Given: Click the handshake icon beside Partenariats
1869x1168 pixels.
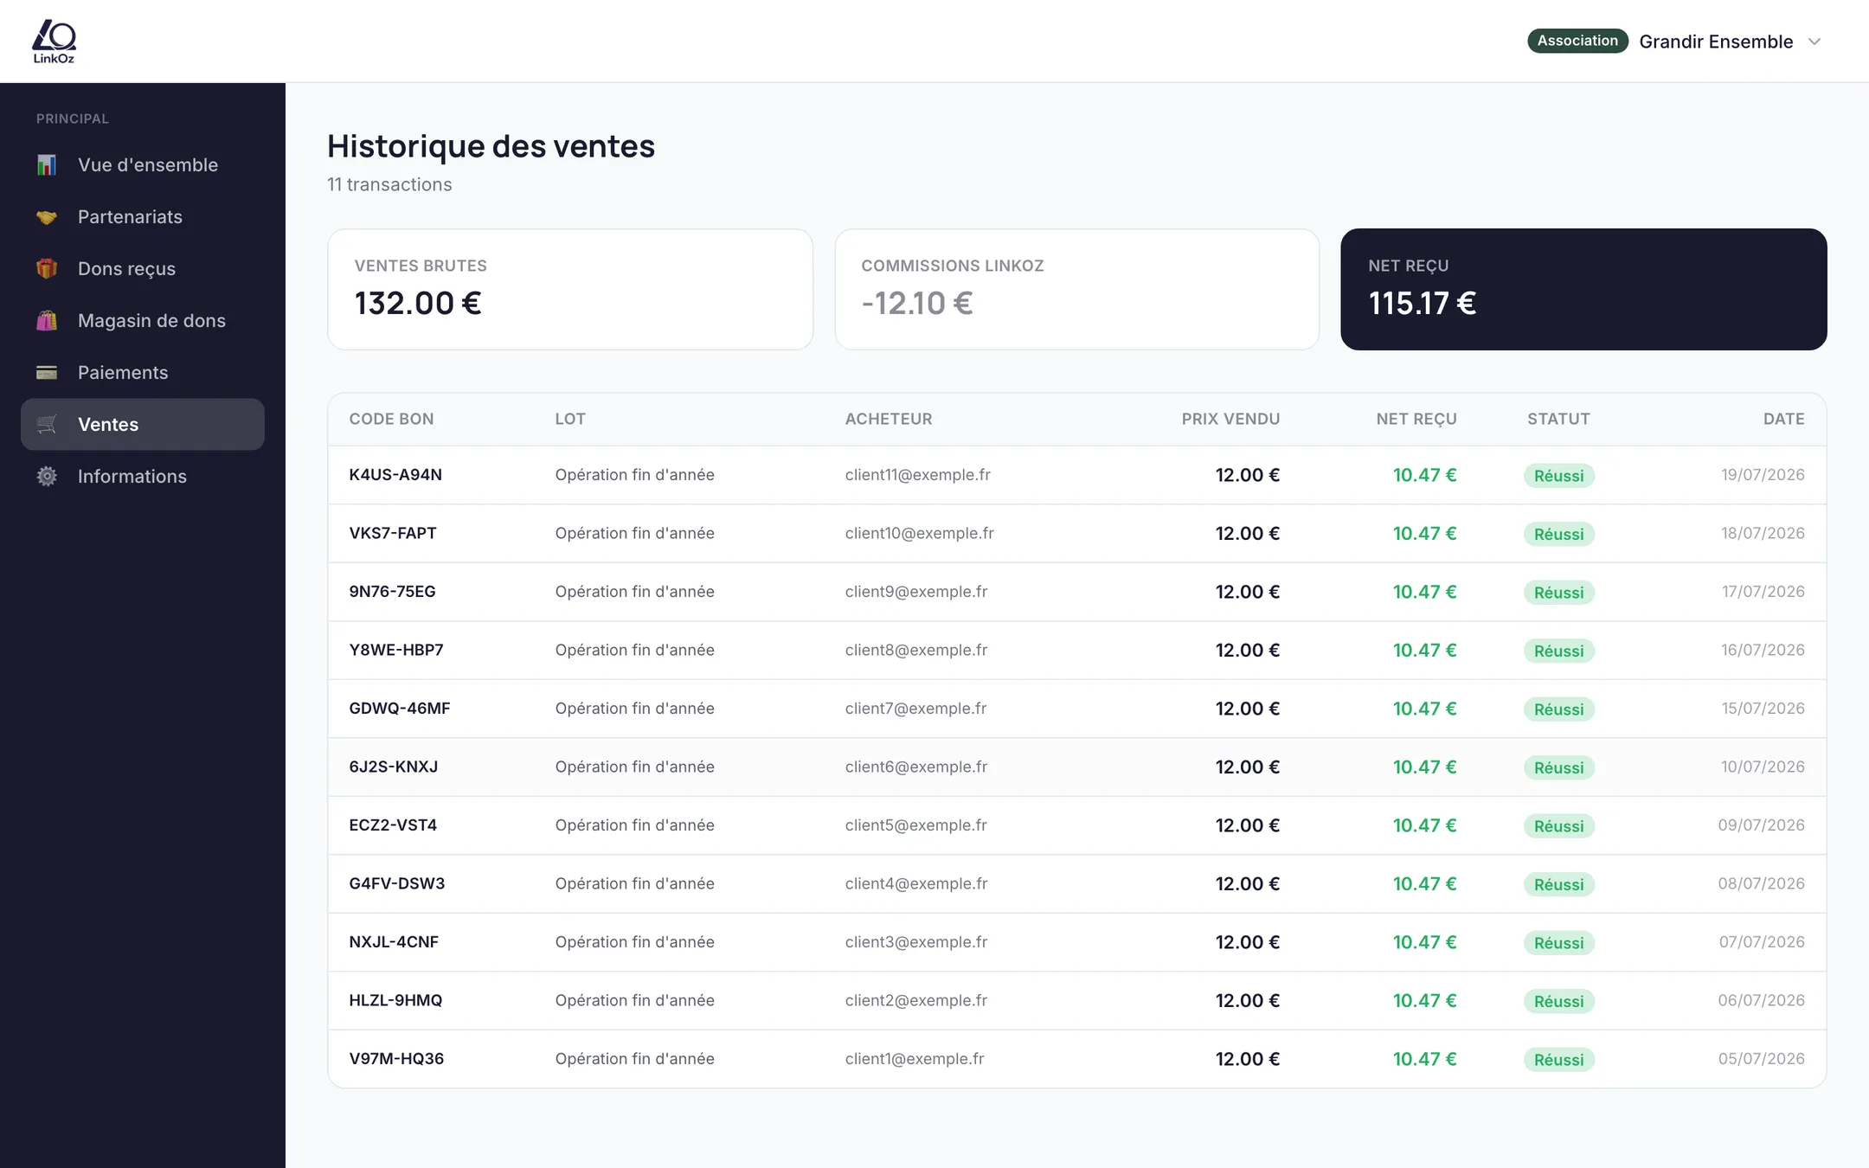Looking at the screenshot, I should click(47, 216).
